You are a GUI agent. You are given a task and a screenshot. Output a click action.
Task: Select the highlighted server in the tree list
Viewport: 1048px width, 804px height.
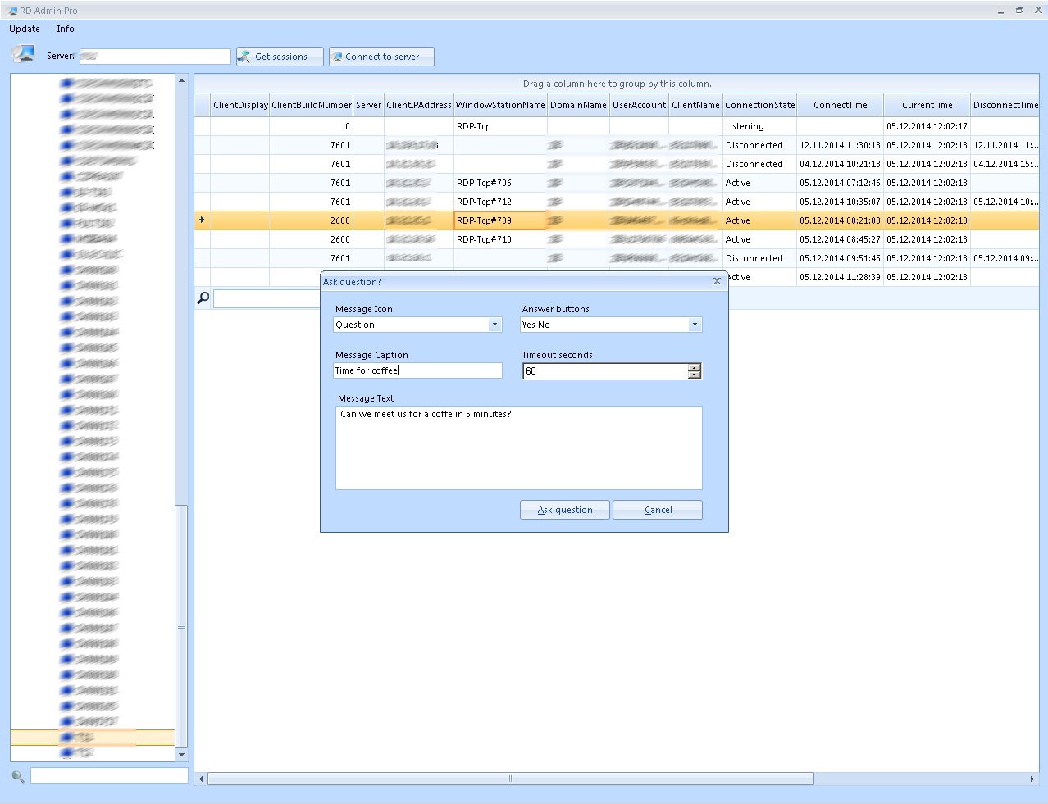93,738
